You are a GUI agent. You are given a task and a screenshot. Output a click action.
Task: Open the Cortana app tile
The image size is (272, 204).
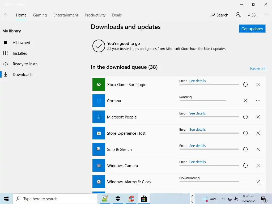coord(99,101)
